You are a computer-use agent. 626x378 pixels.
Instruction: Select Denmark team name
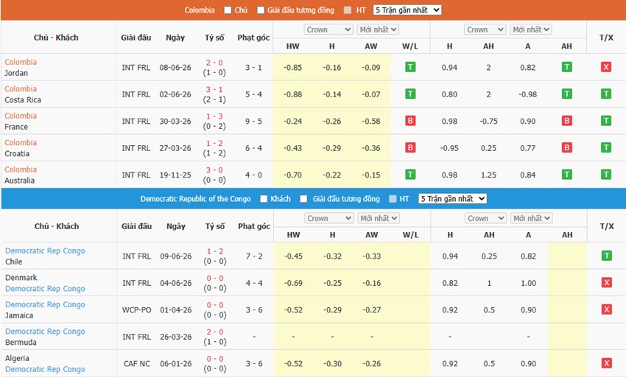tap(21, 277)
